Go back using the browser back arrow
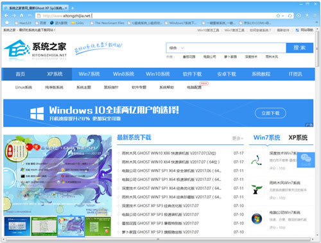321x243 pixels. click(x=6, y=15)
